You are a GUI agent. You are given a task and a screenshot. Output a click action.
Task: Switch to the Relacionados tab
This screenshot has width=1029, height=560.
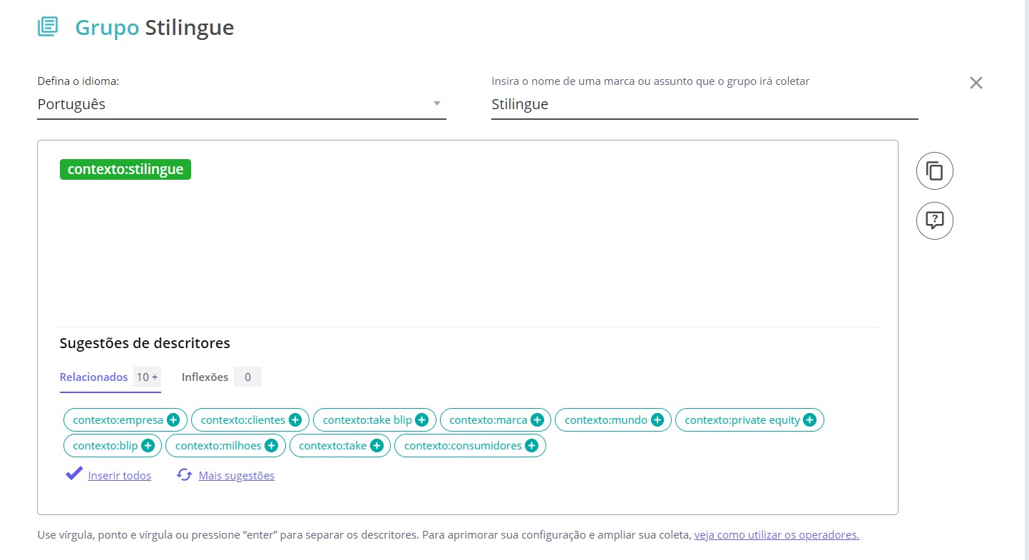[93, 377]
